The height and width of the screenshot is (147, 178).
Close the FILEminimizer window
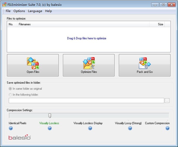(171, 5)
